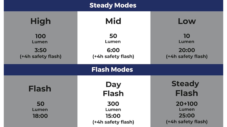Screen dimensions: 227x127
Task: Select the 20:00 runtime in Low
Action: click(187, 50)
